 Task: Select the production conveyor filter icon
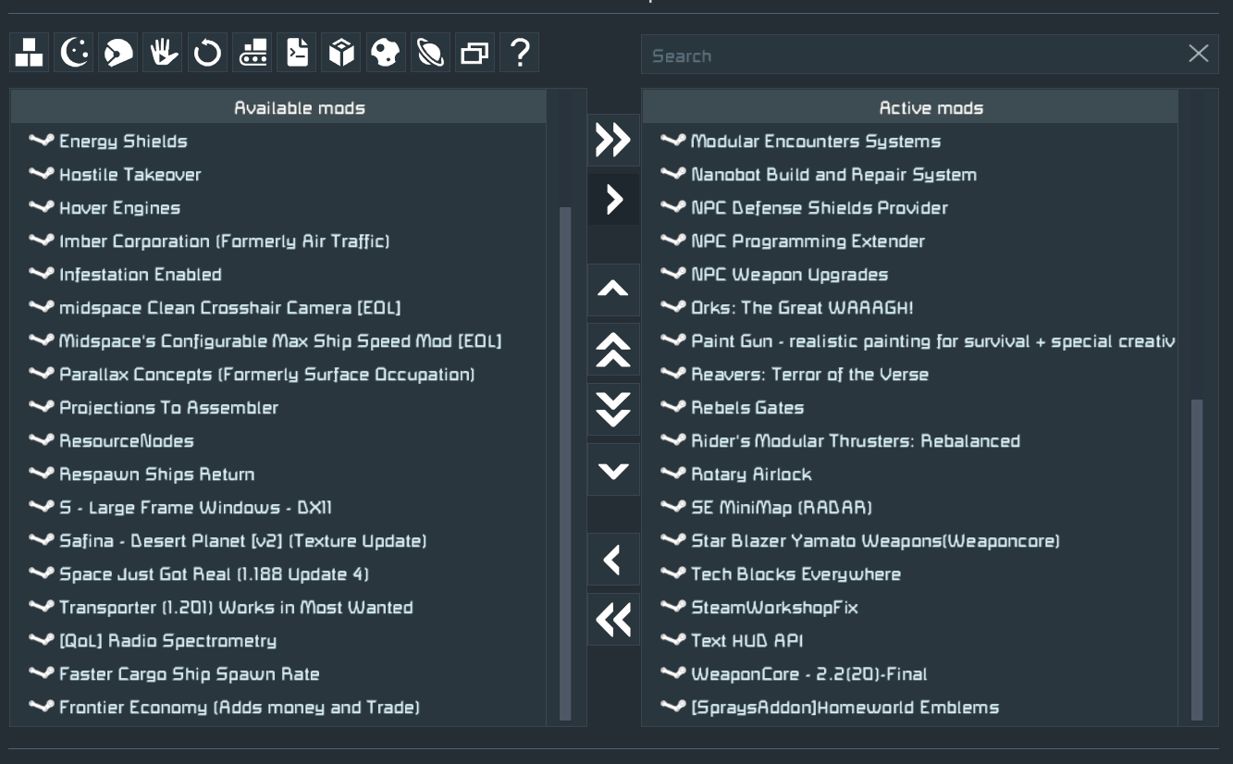[252, 53]
